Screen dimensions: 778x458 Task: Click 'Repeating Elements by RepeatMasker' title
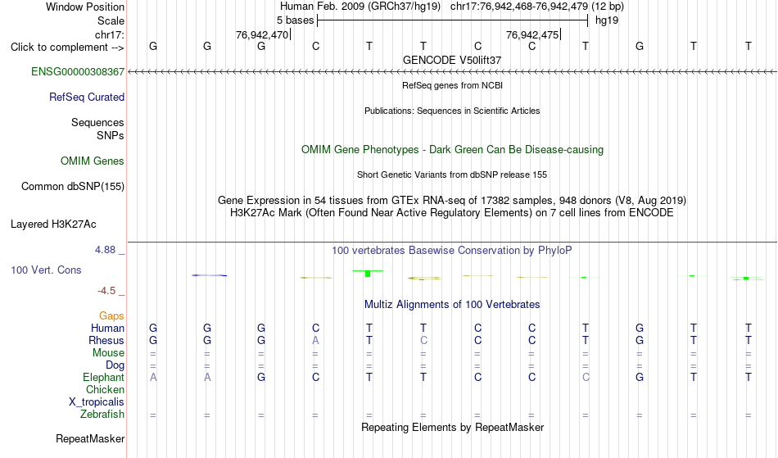coord(452,427)
